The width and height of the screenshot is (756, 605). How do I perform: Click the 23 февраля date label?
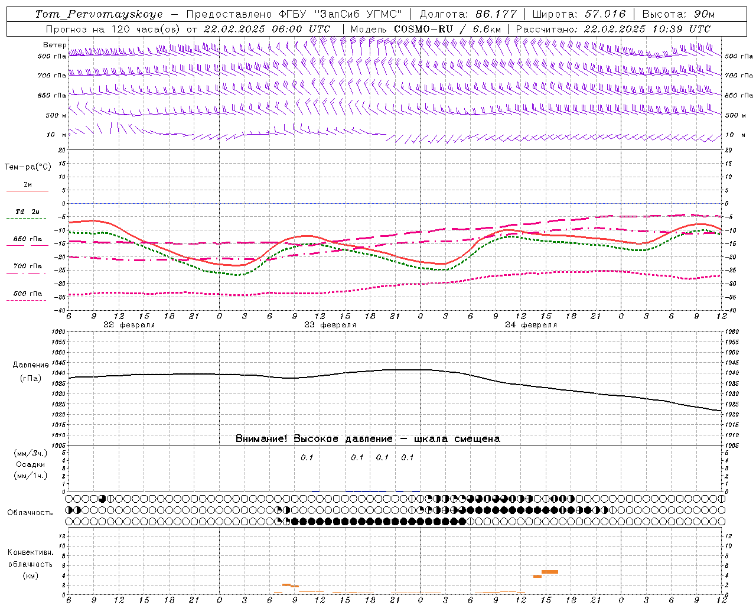[330, 325]
